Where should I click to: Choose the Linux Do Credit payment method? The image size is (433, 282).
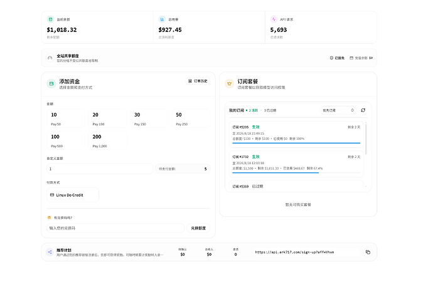pyautogui.click(x=73, y=195)
